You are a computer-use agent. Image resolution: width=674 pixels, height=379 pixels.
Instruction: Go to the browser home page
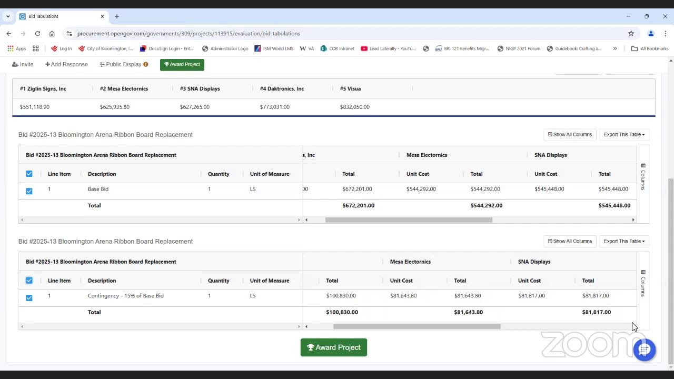coord(52,33)
